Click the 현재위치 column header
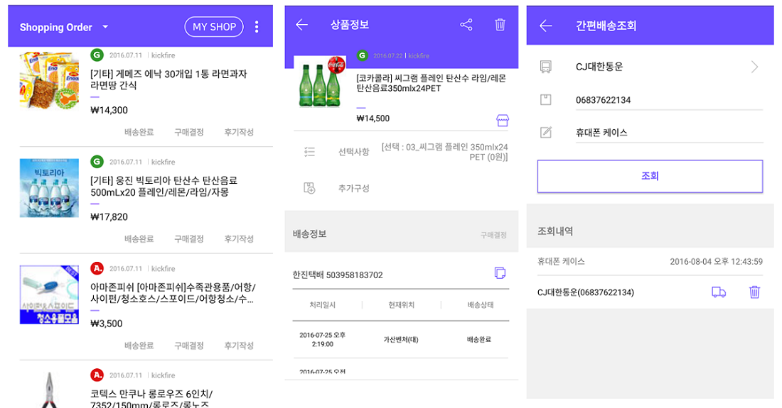The image size is (782, 408). point(401,304)
